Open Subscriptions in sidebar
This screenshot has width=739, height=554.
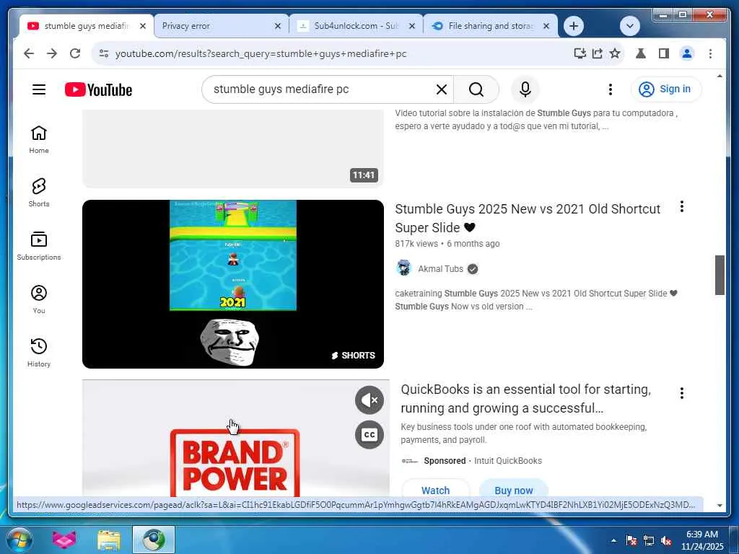click(x=39, y=246)
